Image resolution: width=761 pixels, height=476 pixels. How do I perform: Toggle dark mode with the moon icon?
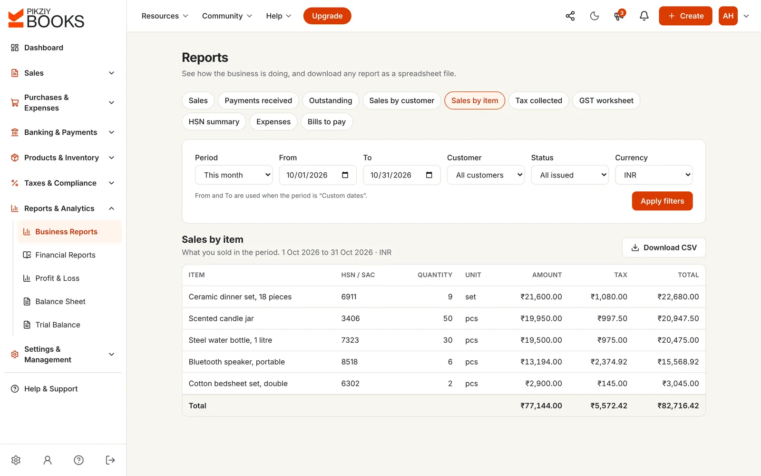coord(595,16)
